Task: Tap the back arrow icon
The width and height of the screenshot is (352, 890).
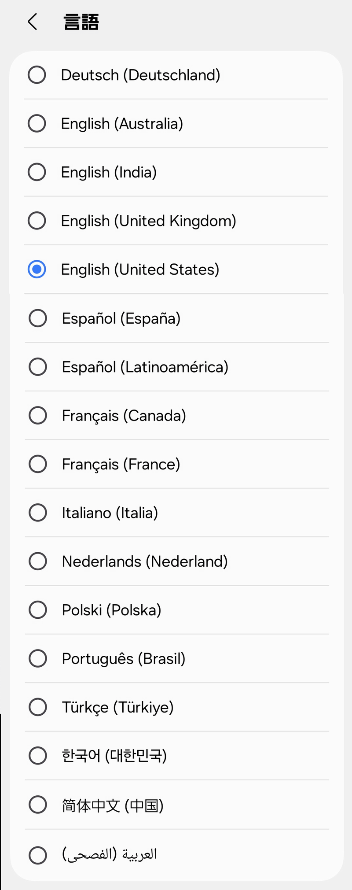Action: tap(32, 22)
